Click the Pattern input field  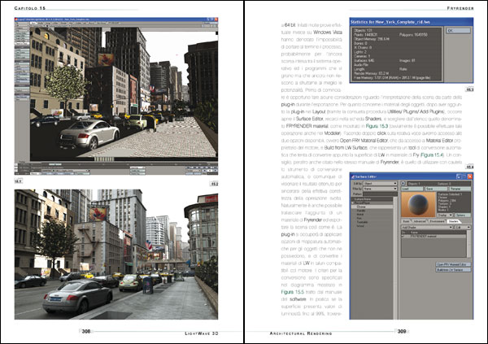pyautogui.click(x=380, y=194)
